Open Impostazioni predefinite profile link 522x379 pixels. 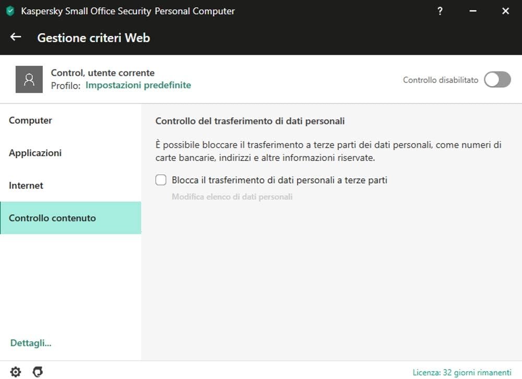point(138,85)
